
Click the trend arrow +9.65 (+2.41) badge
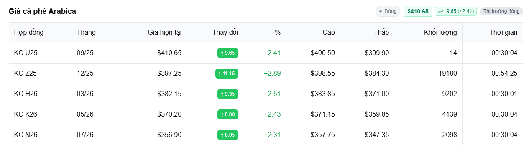click(456, 11)
